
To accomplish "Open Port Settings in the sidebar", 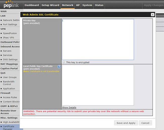I will point(10,25).
